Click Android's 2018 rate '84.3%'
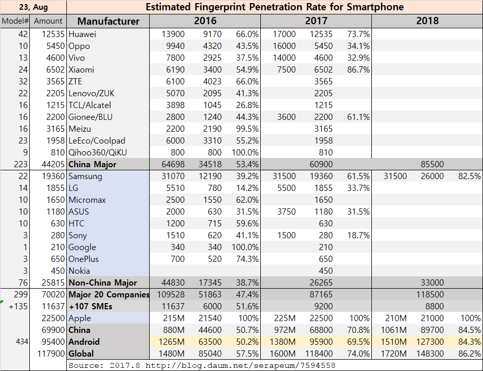483x371 pixels. 469,342
